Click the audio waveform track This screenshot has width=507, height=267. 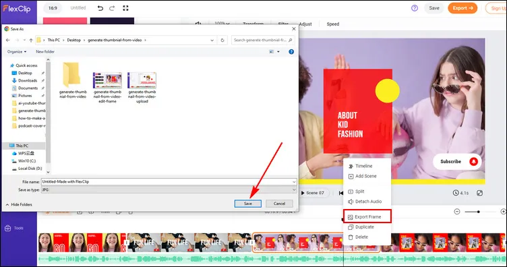coord(272,259)
